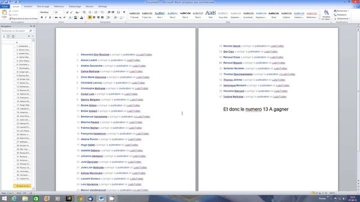
Task: Click Remplacer in Modification group
Action: tap(340, 15)
